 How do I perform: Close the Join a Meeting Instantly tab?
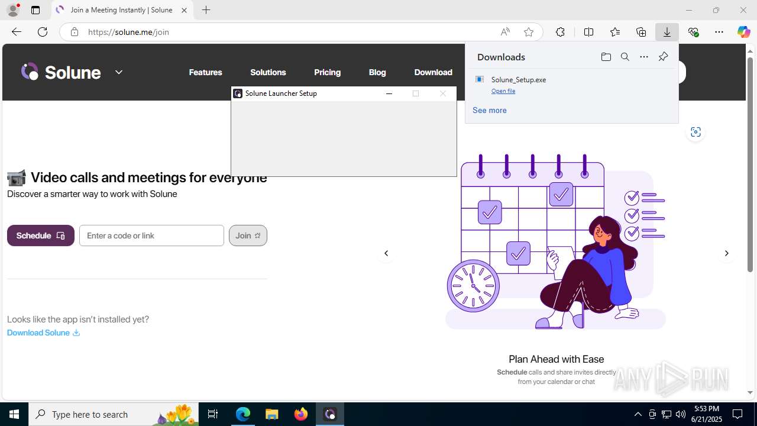(184, 10)
